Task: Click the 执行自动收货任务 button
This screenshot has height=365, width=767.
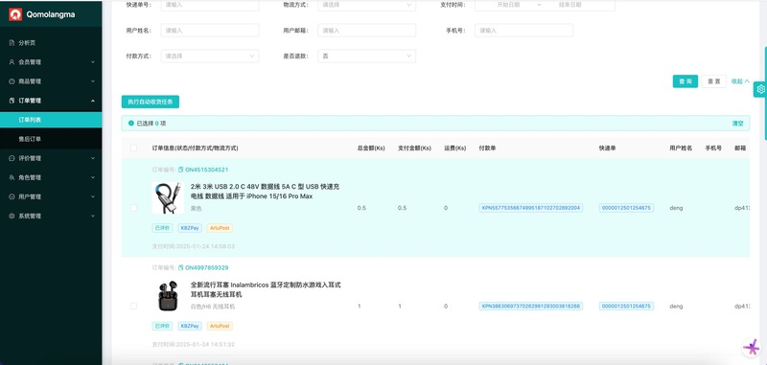Action: (x=151, y=102)
